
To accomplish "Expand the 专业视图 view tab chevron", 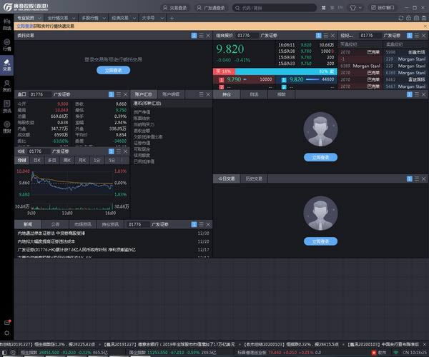I will (39, 18).
